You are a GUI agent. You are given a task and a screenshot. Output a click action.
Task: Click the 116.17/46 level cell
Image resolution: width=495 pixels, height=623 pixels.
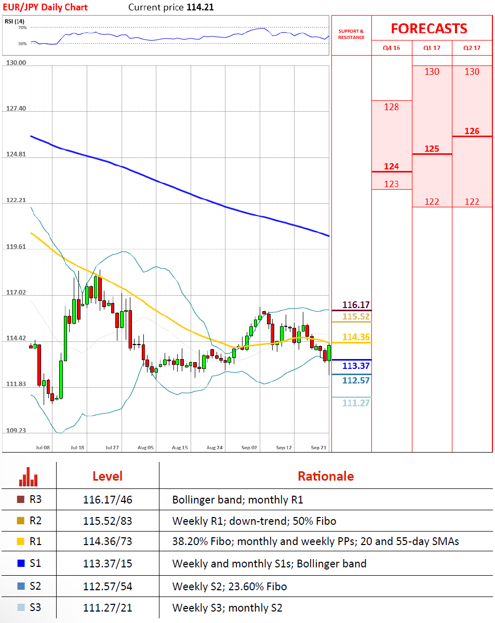108,500
